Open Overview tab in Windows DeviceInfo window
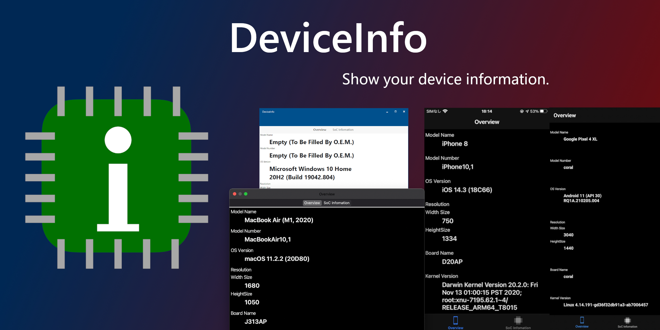Screen dimensions: 660x330 coord(319,130)
